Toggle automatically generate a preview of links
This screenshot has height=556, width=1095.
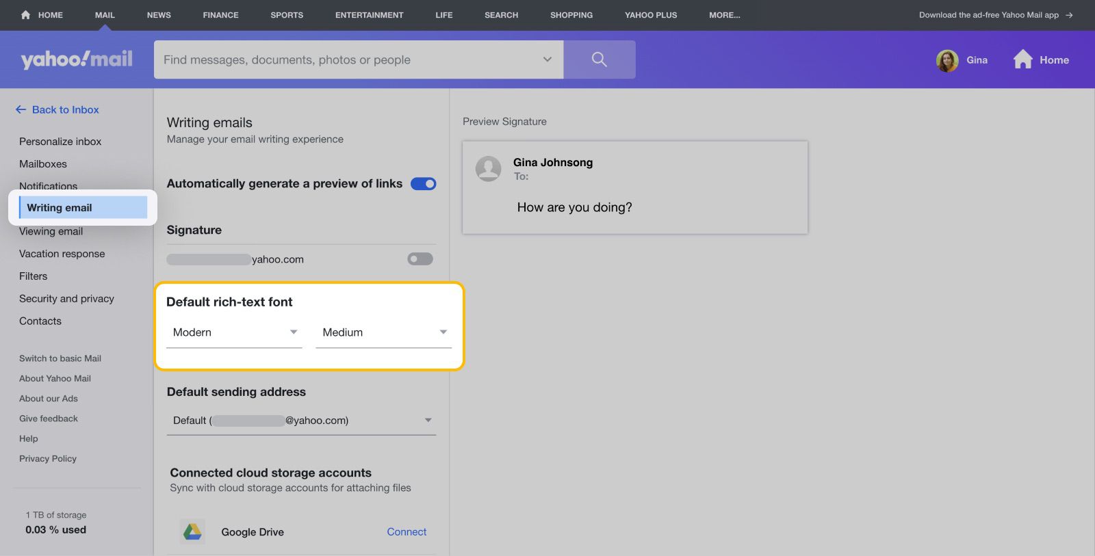(x=423, y=183)
